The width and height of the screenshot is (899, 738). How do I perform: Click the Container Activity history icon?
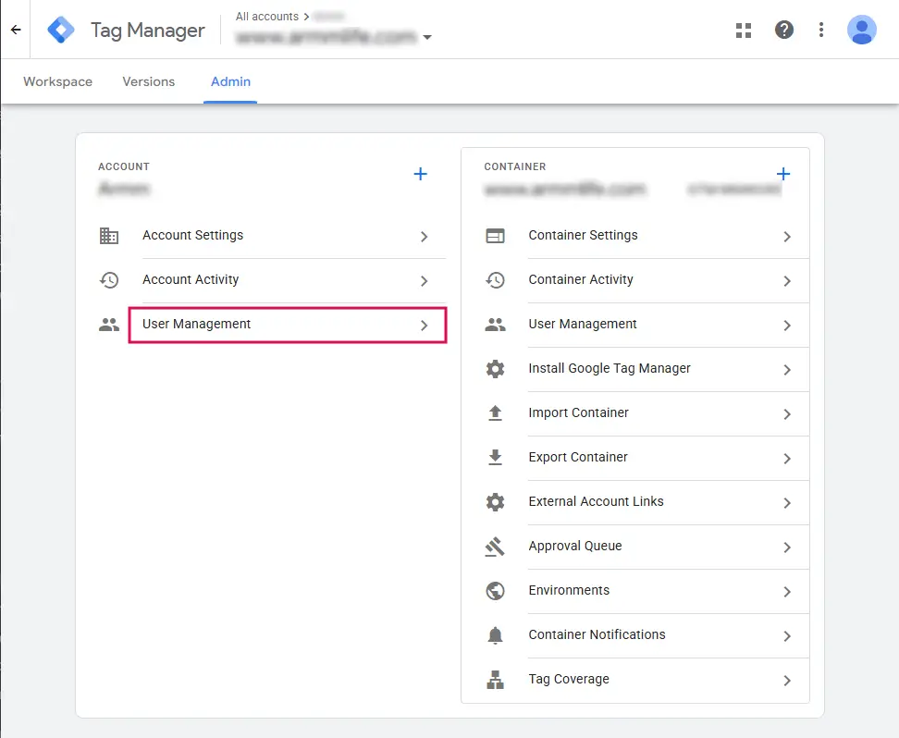click(496, 280)
